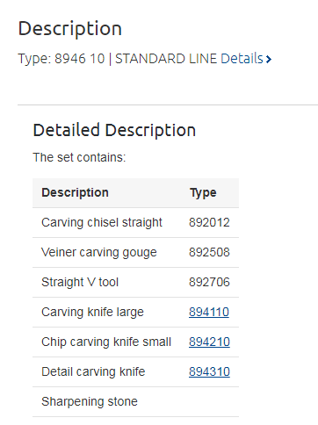
Task: Click type number 892706
Action: pos(209,282)
